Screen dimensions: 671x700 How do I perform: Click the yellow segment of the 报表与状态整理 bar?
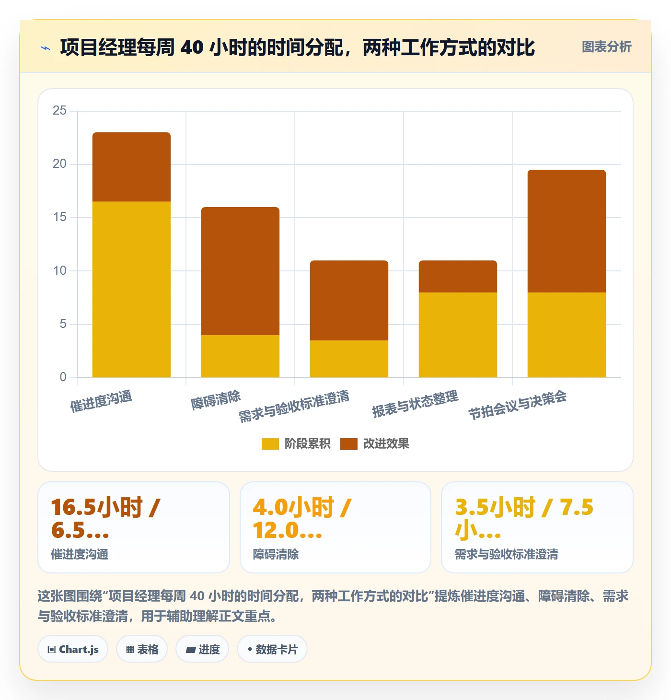click(x=458, y=335)
